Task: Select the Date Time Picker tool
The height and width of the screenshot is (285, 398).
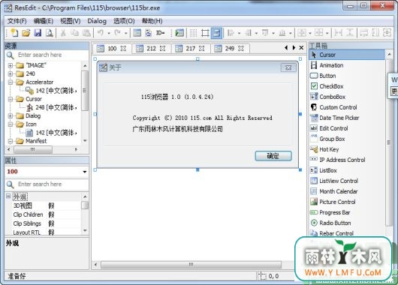Action: (x=347, y=118)
